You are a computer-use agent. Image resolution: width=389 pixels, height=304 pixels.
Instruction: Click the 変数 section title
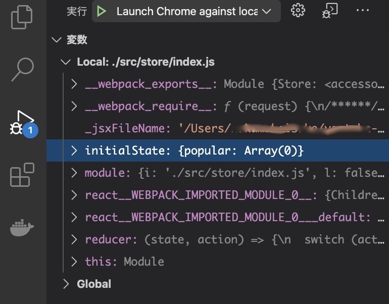77,40
